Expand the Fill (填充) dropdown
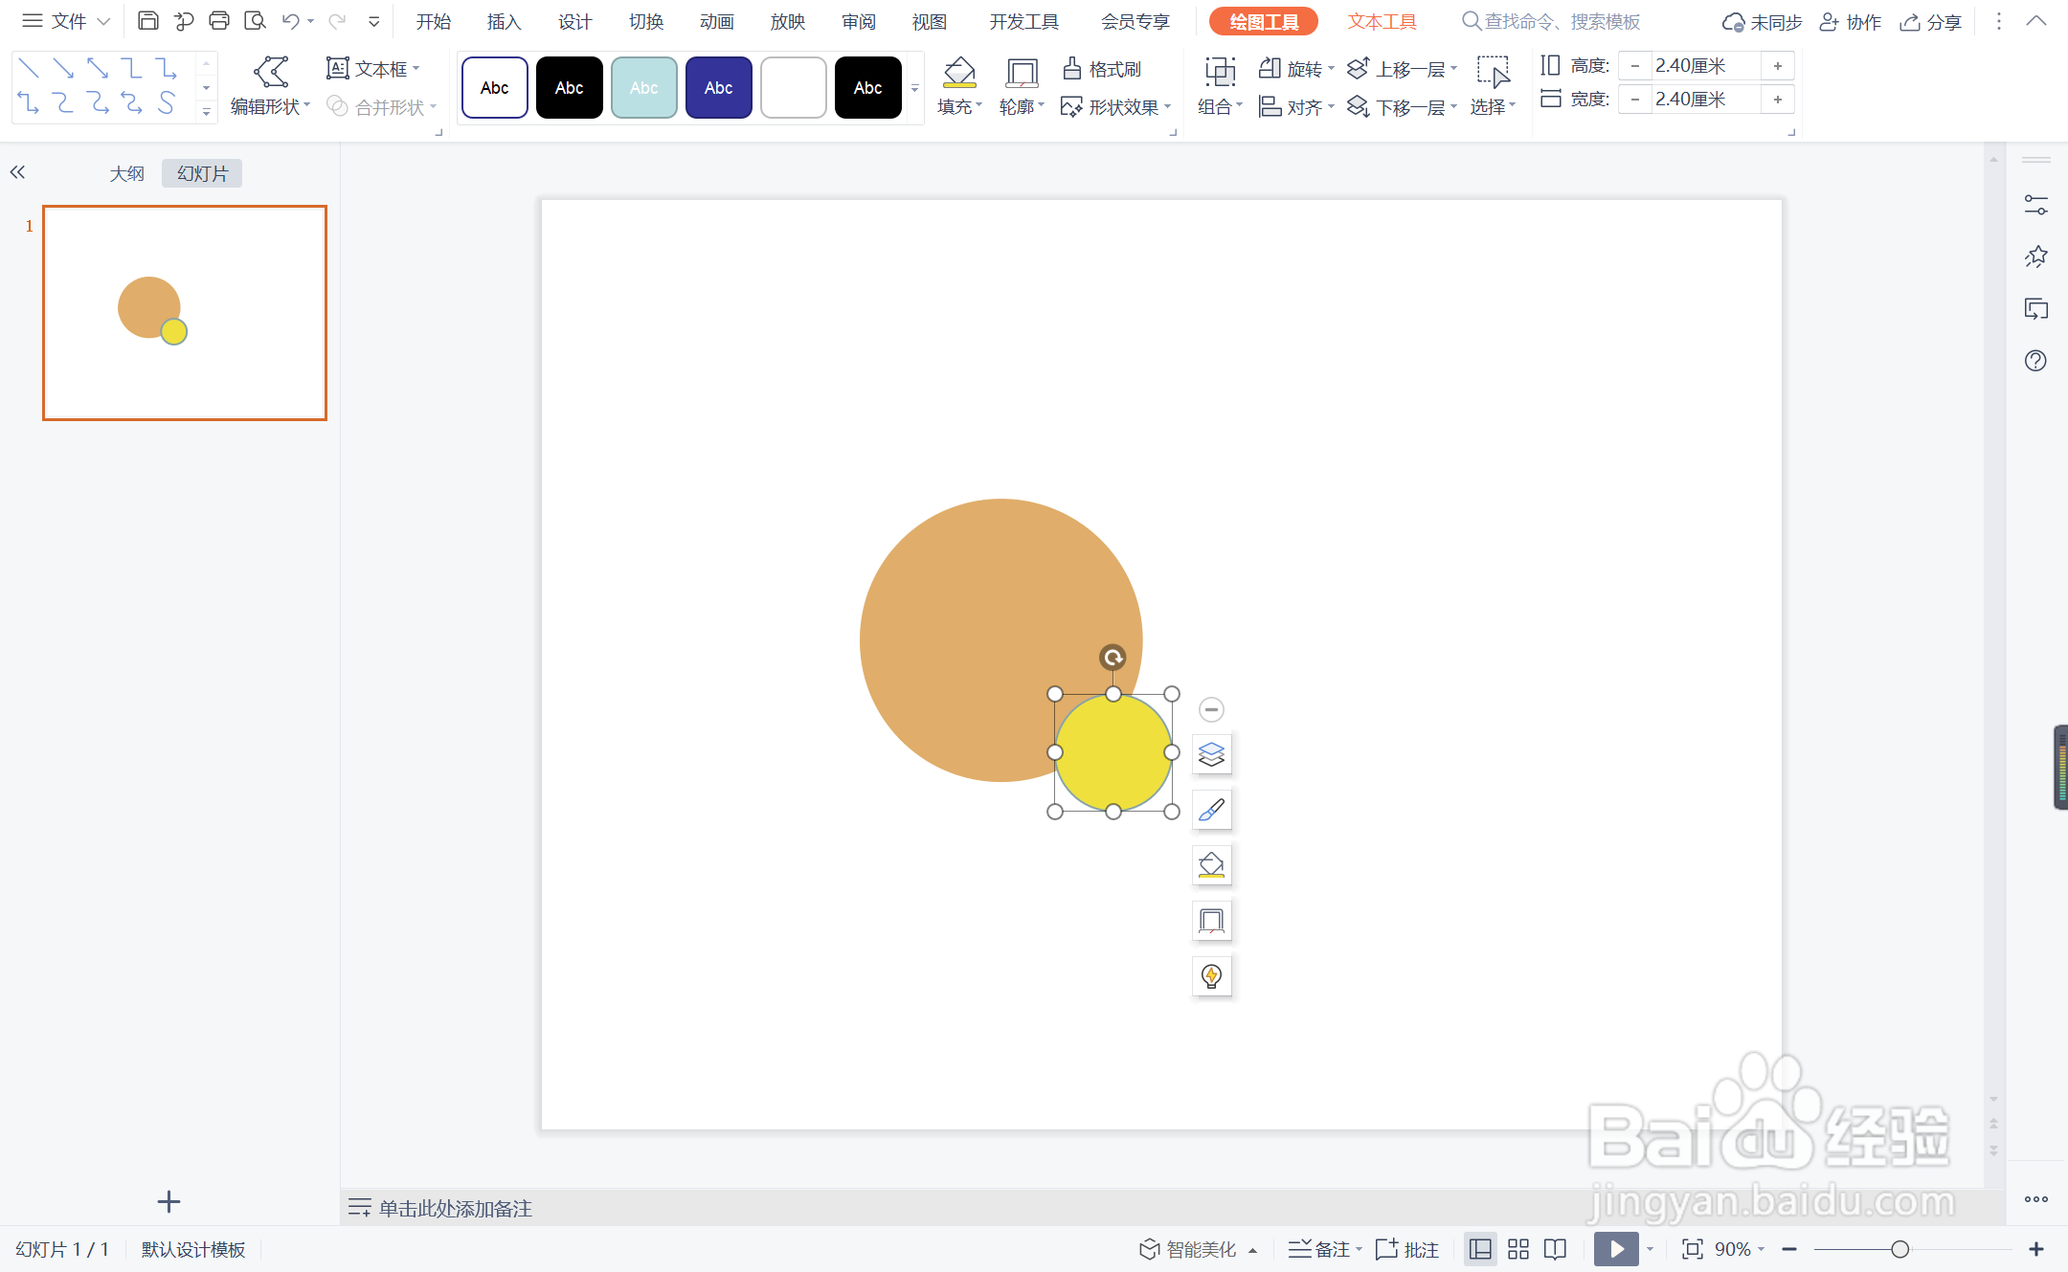 (959, 107)
